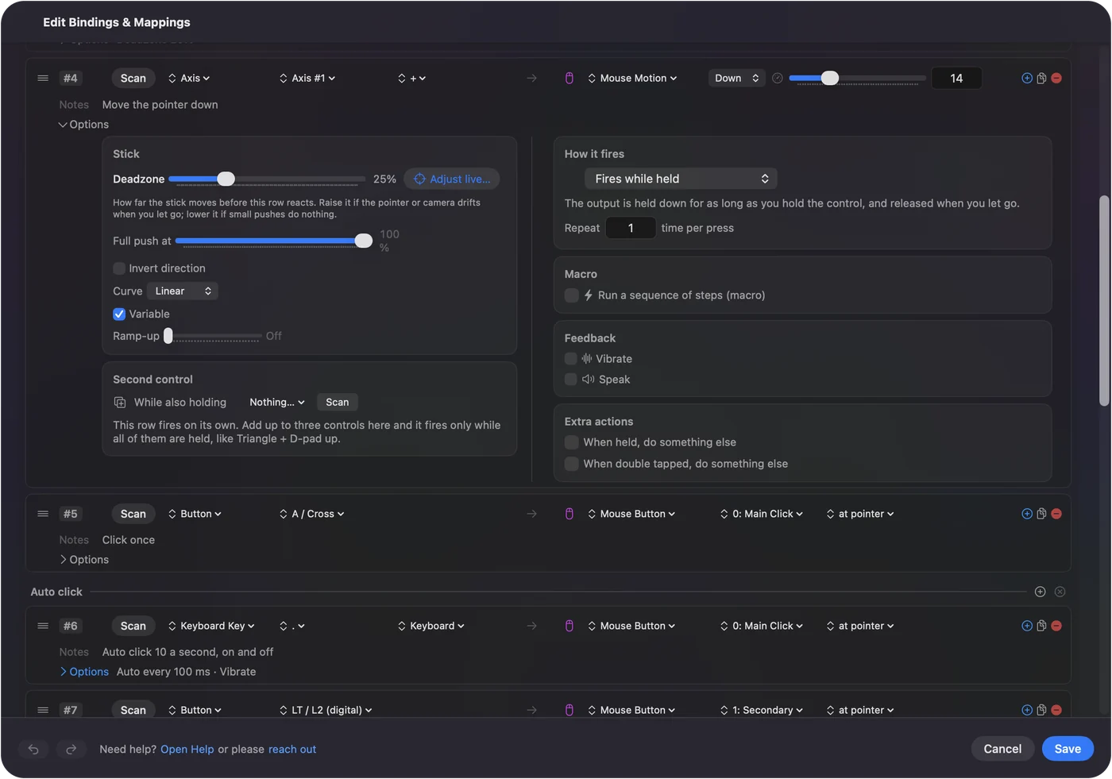
Task: Click Scan button for row #6
Action: tap(133, 626)
